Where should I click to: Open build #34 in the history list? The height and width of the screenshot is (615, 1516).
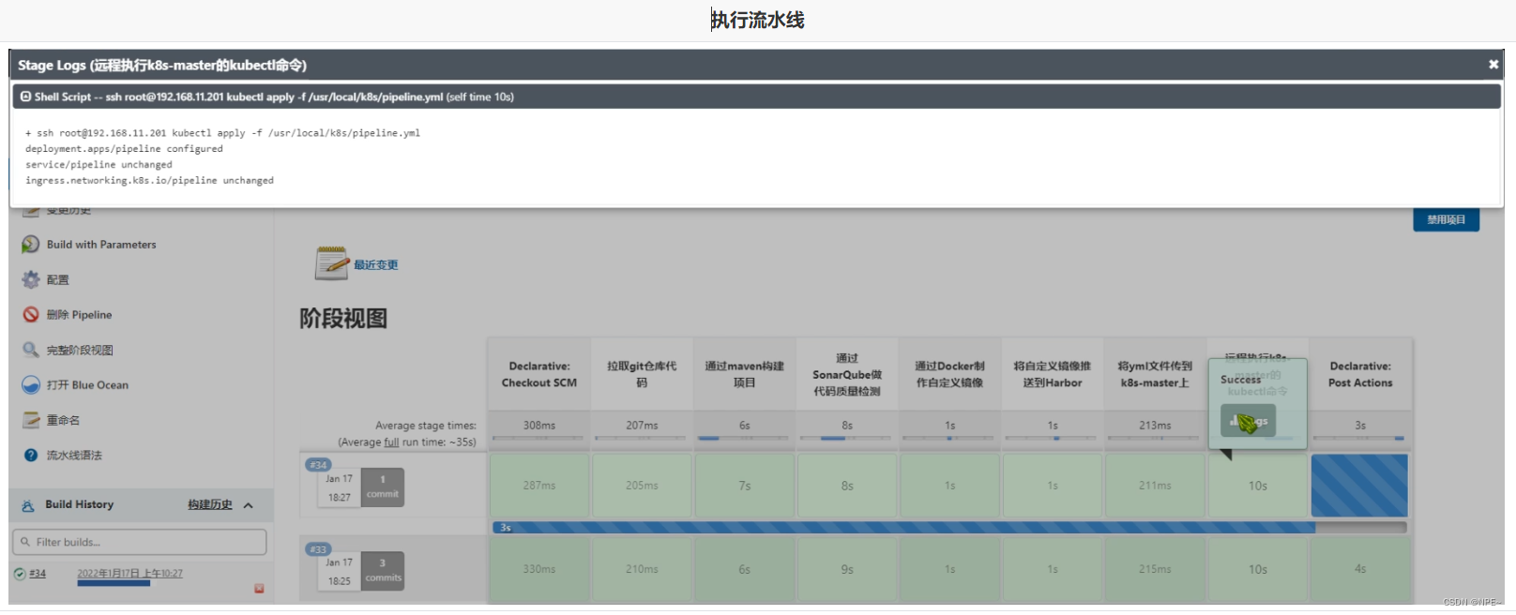point(38,574)
